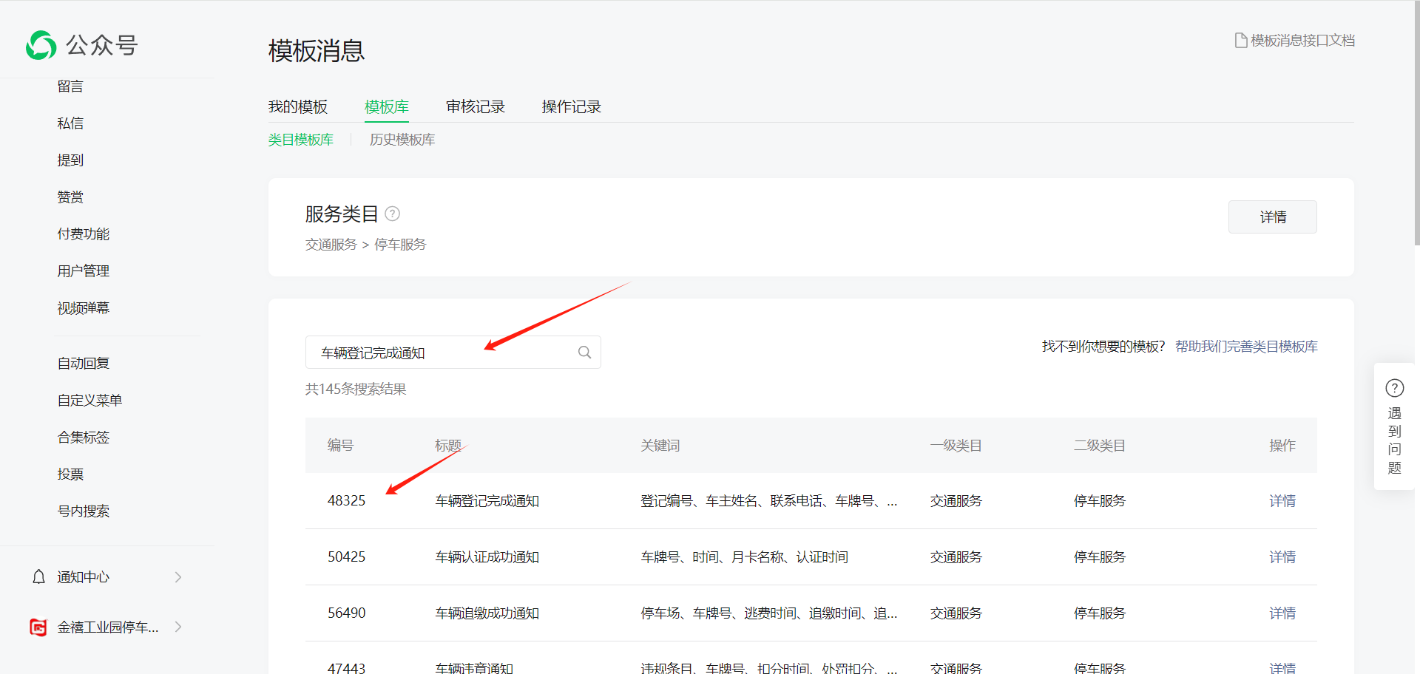
Task: Click the title 车辆追缴成功通知
Action: [487, 613]
